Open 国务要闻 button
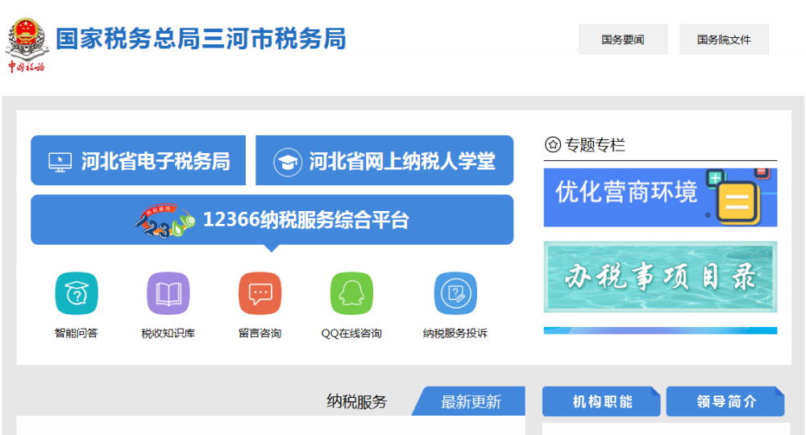Viewport: 806px width, 435px height. point(622,39)
